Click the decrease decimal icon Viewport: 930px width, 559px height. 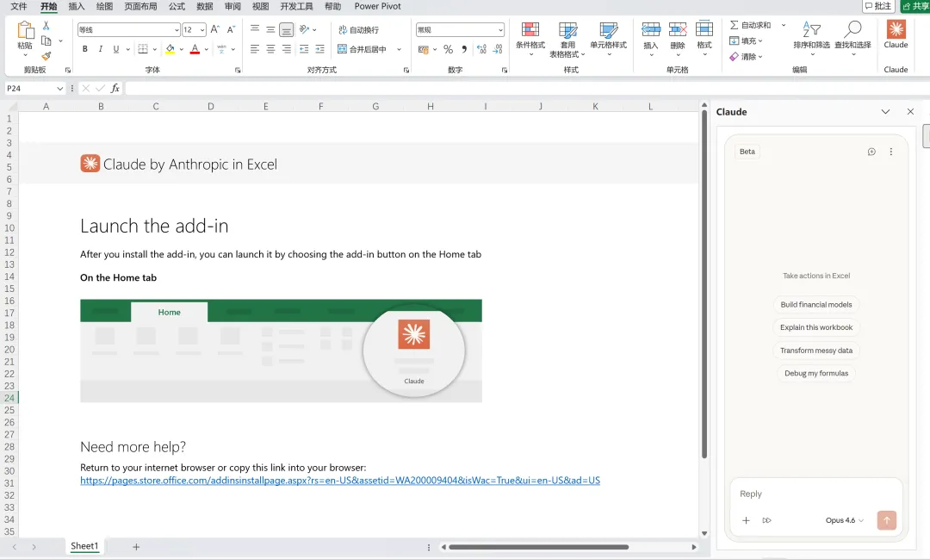498,49
